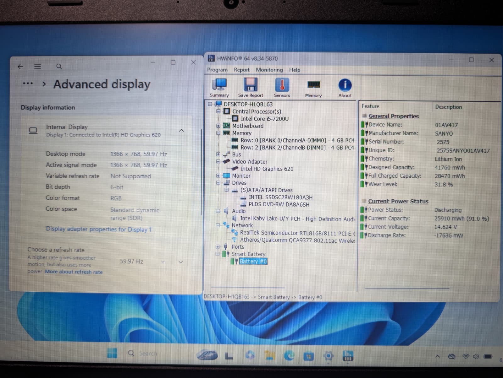
Task: Select the Motherboard tree node
Action: (x=248, y=126)
